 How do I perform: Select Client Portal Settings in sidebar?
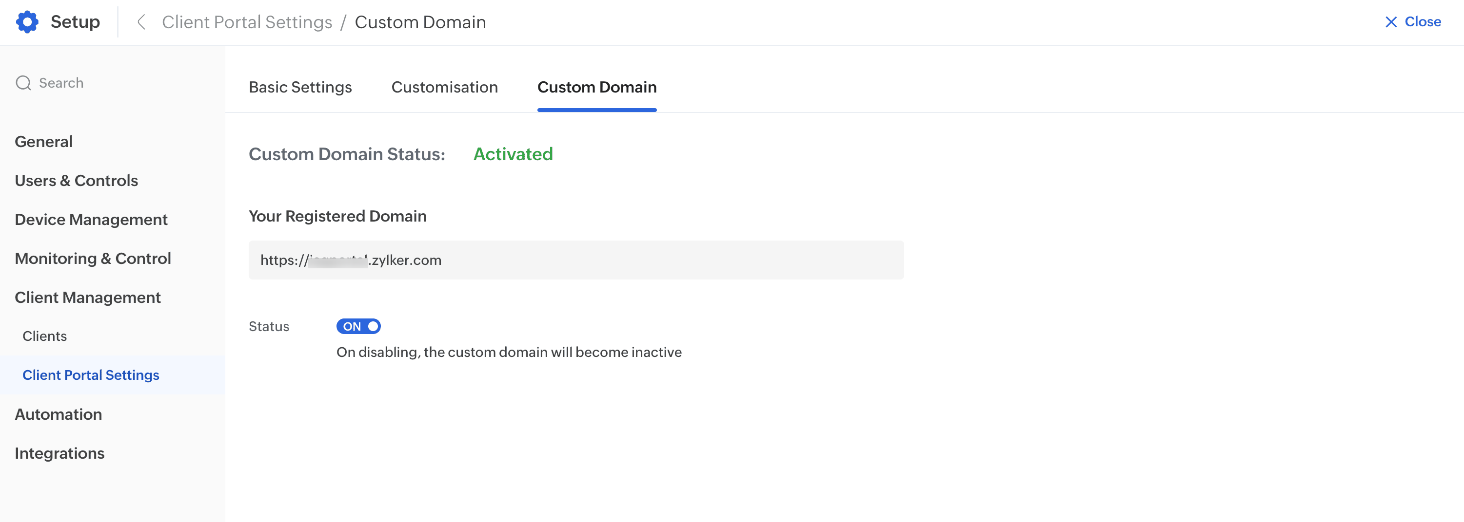click(x=91, y=375)
